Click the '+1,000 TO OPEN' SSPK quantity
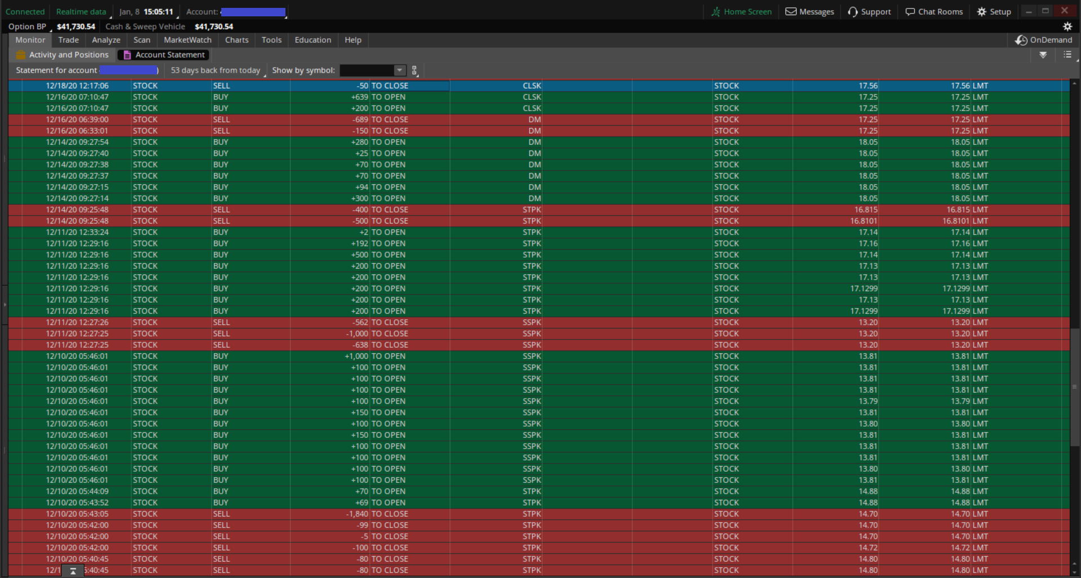 [x=375, y=356]
